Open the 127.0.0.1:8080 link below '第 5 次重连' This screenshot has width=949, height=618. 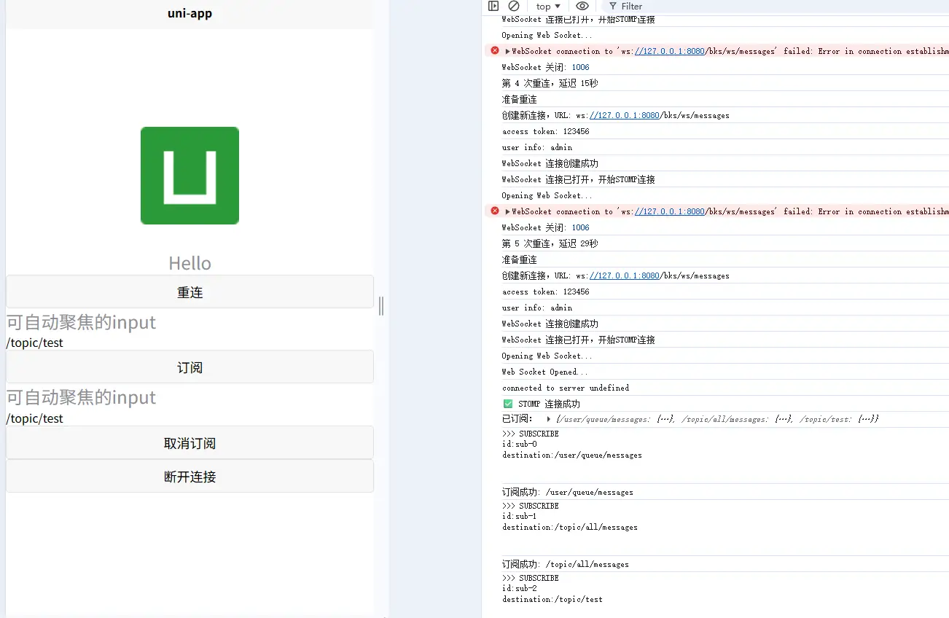624,276
